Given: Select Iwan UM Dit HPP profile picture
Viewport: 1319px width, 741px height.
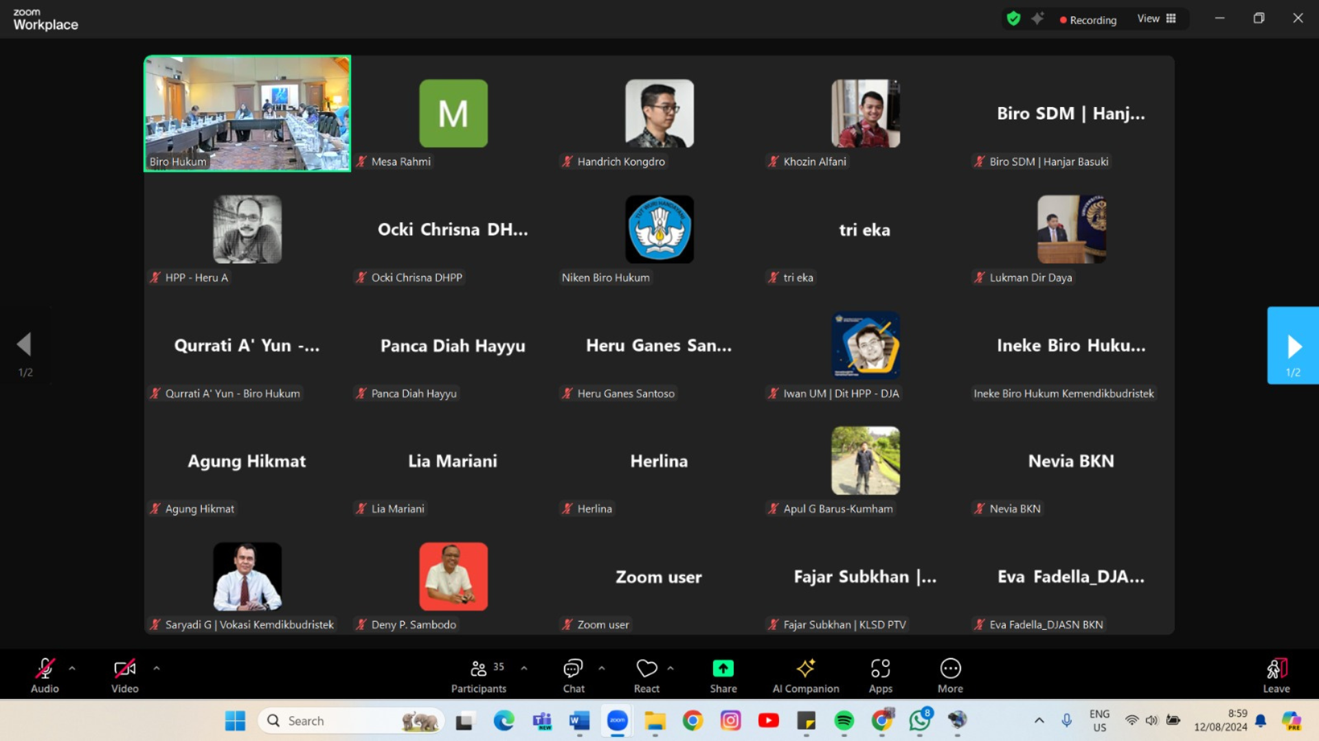Looking at the screenshot, I should coord(866,345).
